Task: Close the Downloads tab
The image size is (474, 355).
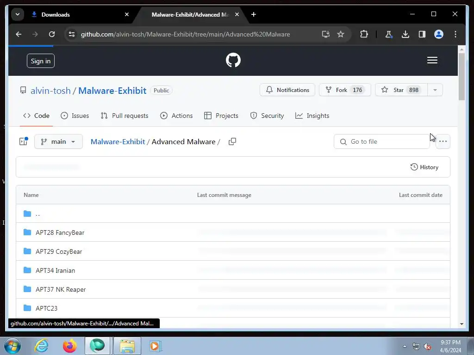Action: [x=127, y=14]
